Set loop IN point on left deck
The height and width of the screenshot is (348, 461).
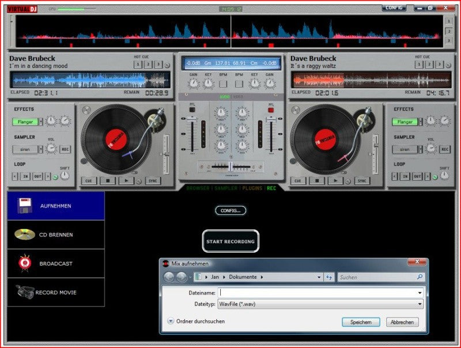point(25,176)
